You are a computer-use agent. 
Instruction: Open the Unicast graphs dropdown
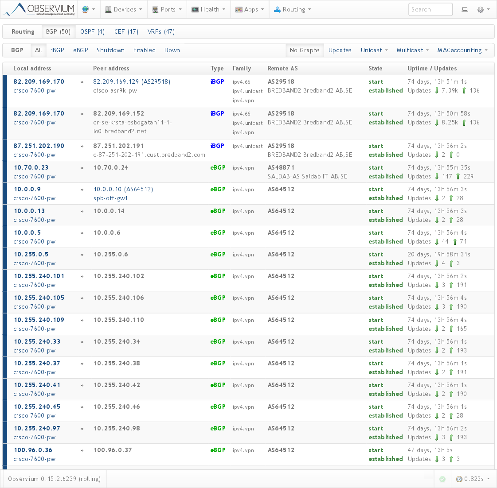click(x=374, y=50)
